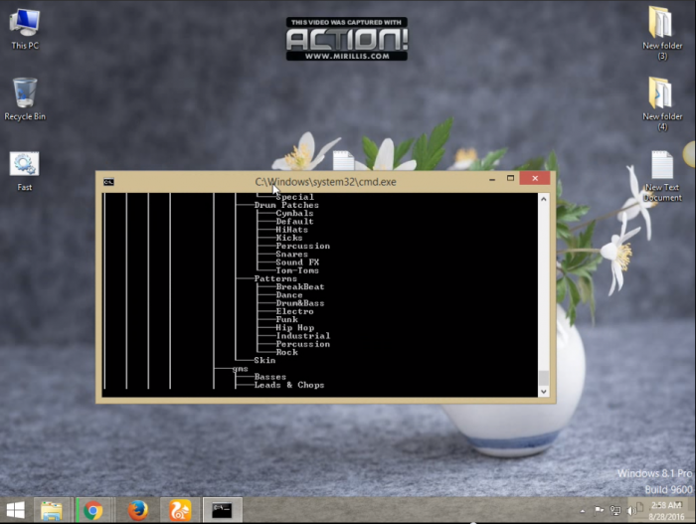
Task: Show hidden system tray icons
Action: [x=583, y=511]
